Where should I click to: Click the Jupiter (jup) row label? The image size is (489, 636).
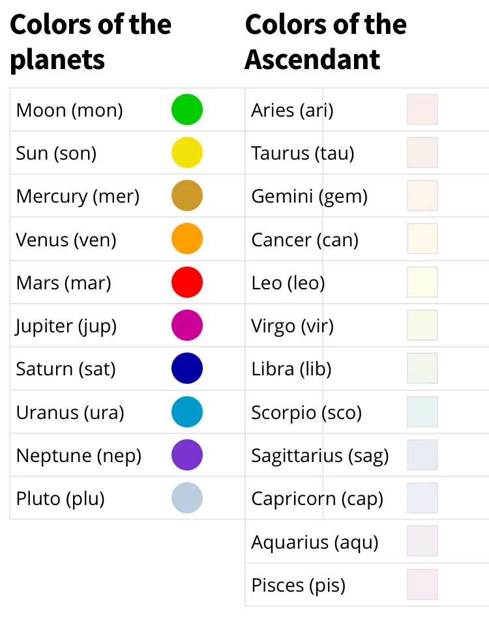point(66,326)
